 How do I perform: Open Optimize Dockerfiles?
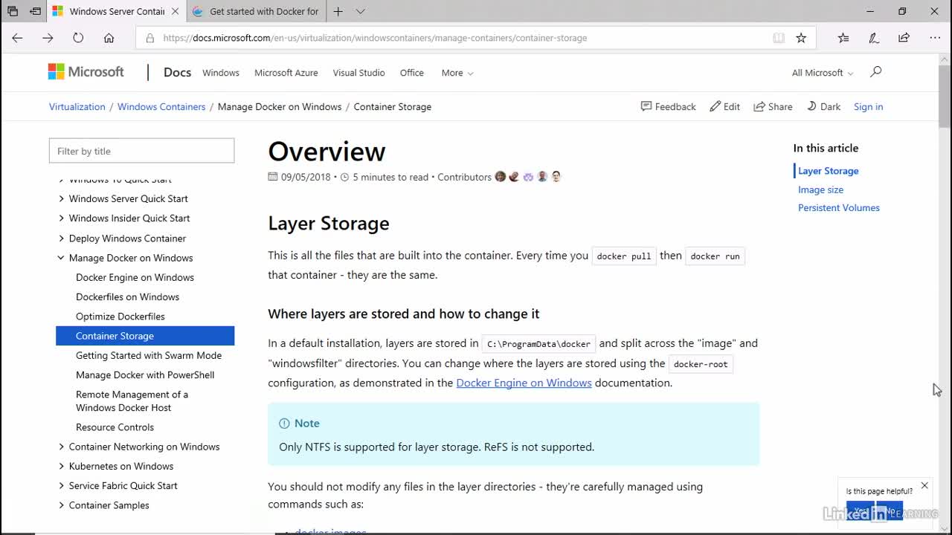pos(120,316)
